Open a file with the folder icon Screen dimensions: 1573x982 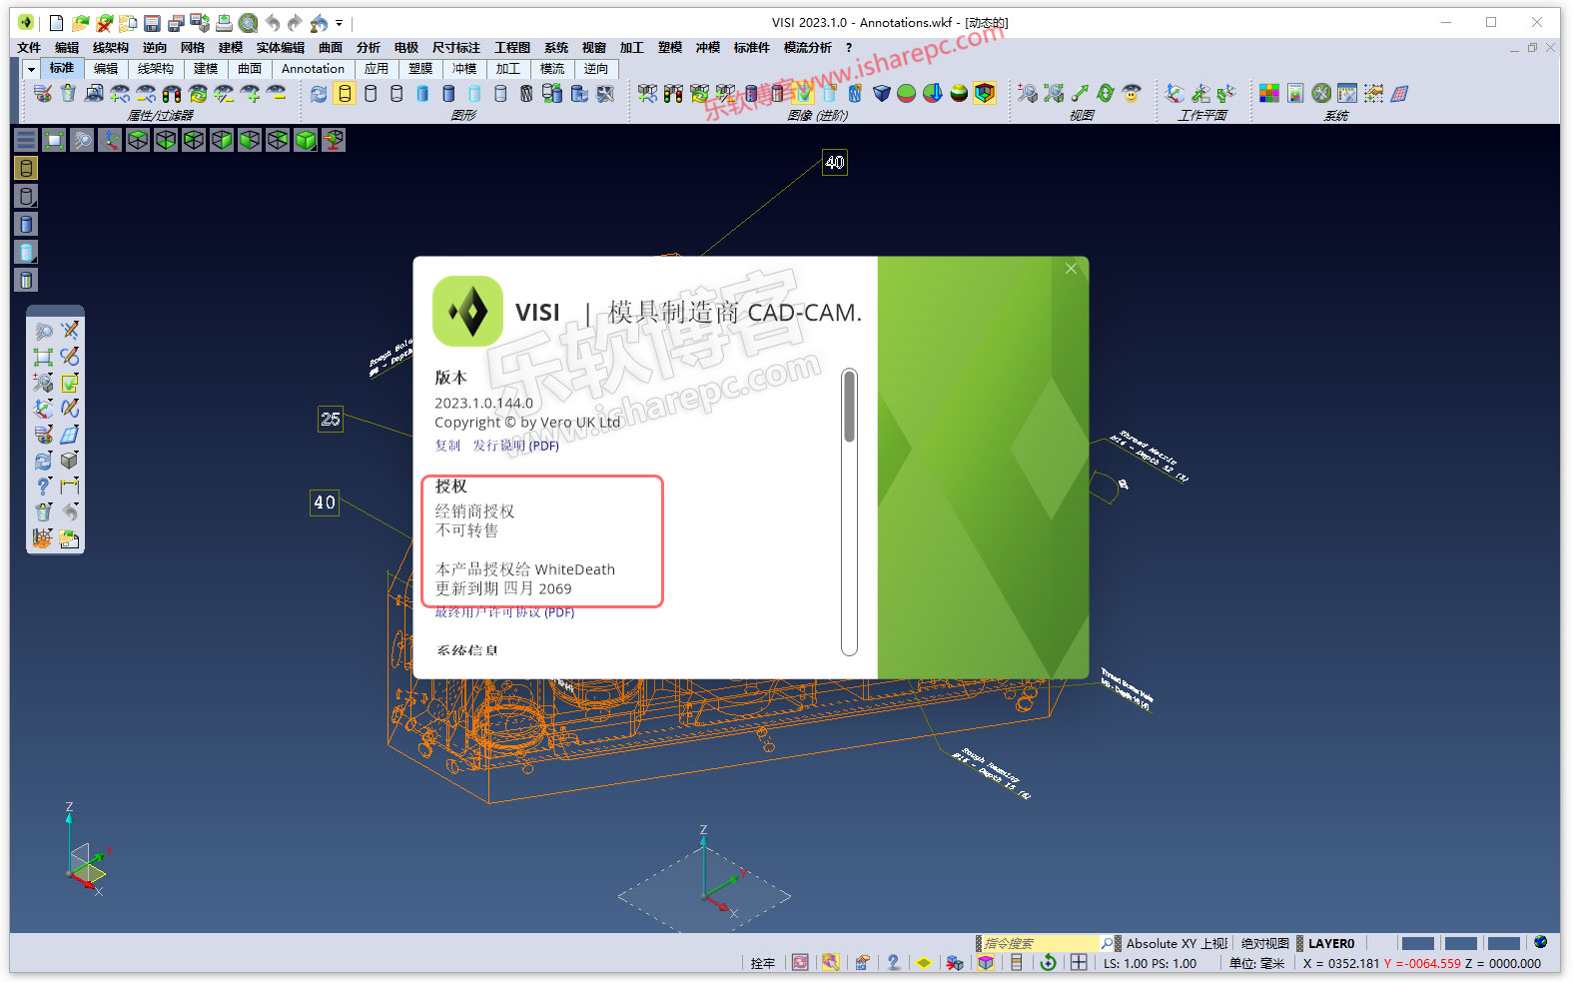(x=80, y=23)
